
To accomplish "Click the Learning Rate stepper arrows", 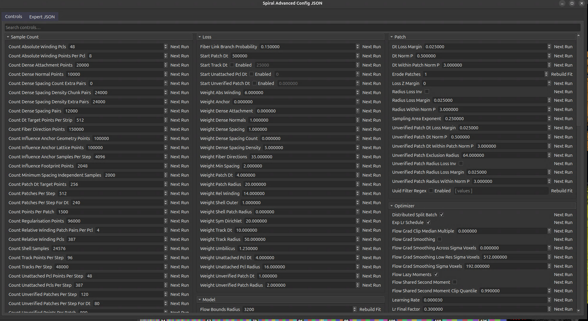I will tap(549, 300).
